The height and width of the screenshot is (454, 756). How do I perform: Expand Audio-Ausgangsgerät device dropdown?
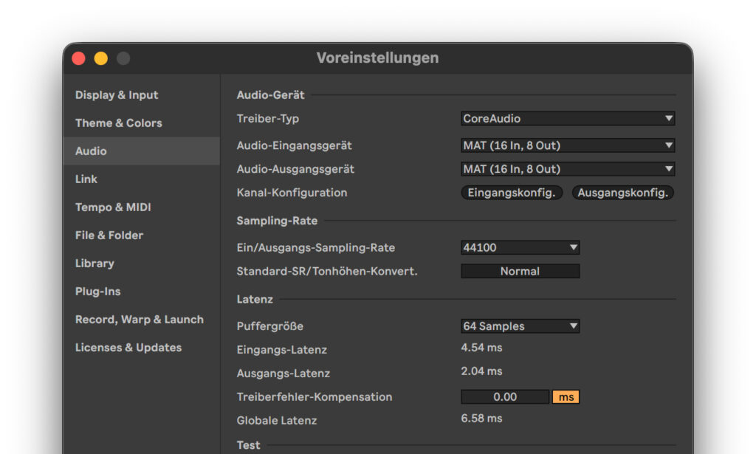pyautogui.click(x=568, y=169)
